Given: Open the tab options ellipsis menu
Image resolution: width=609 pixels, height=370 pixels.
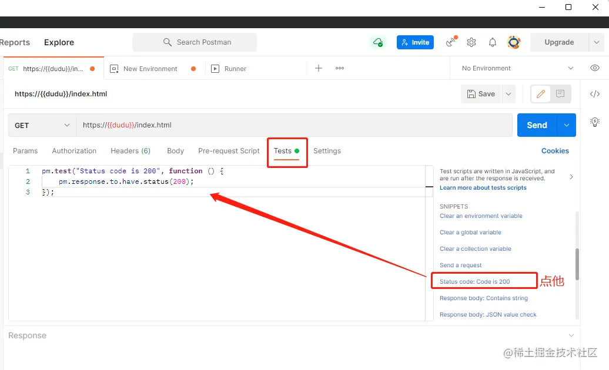Looking at the screenshot, I should pos(340,68).
